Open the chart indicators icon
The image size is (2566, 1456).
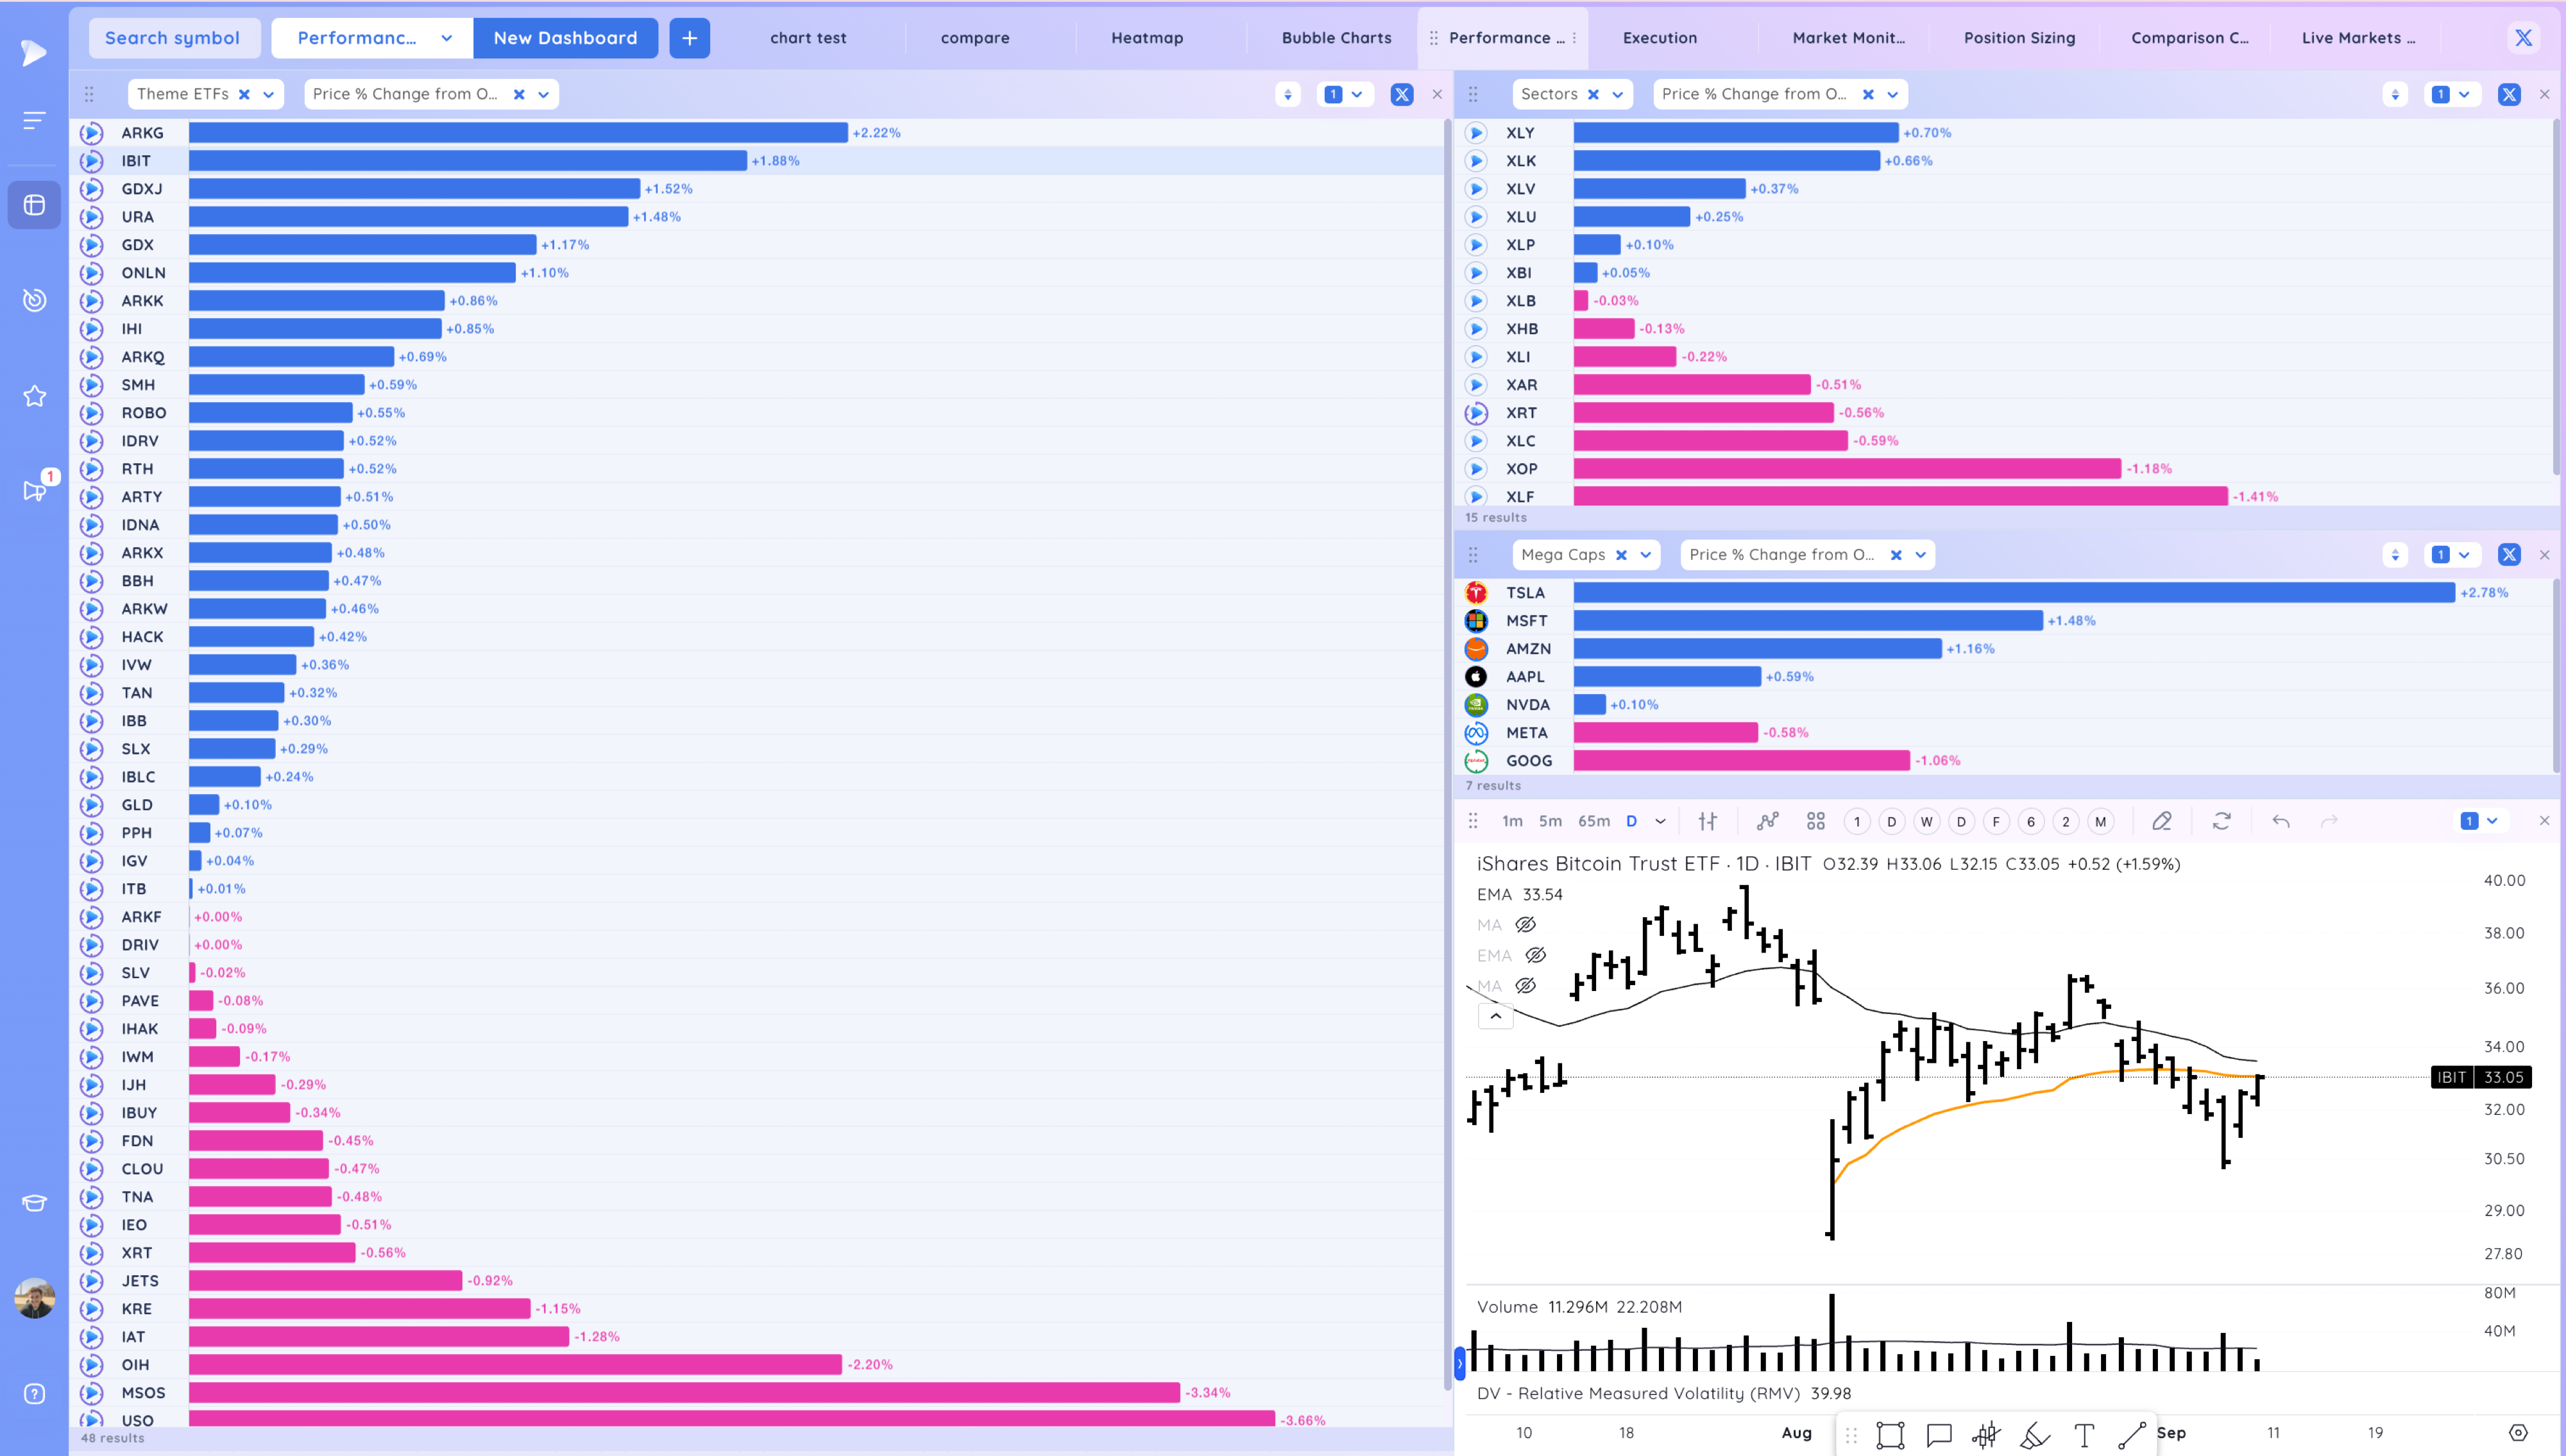point(1767,821)
